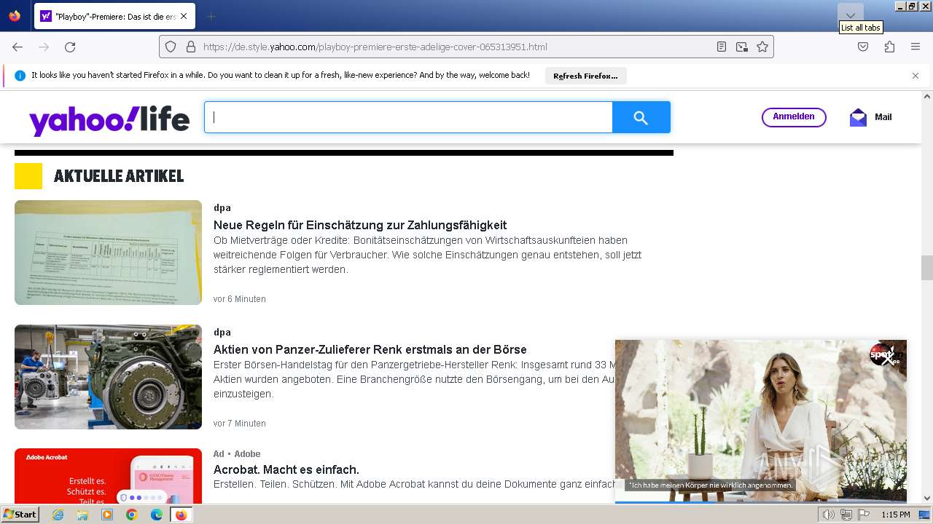Select the Firefox taskbar button
This screenshot has width=933, height=524.
181,515
